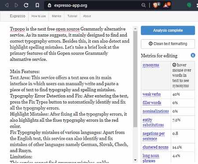The width and height of the screenshot is (198, 164).
Task: Click the padlock site security icon
Action: [x=49, y=5]
